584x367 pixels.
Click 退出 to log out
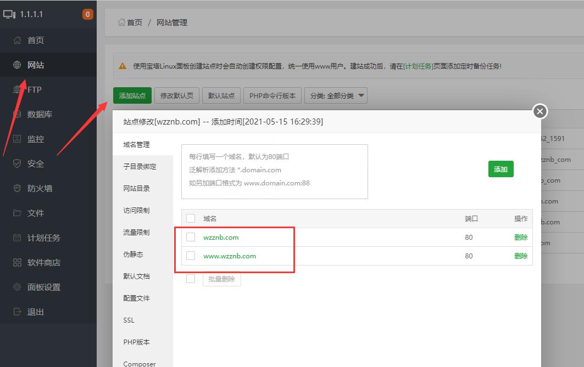pos(35,312)
